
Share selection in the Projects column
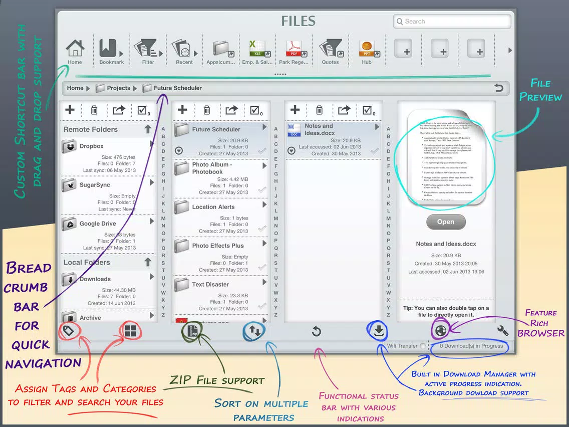[x=231, y=110]
